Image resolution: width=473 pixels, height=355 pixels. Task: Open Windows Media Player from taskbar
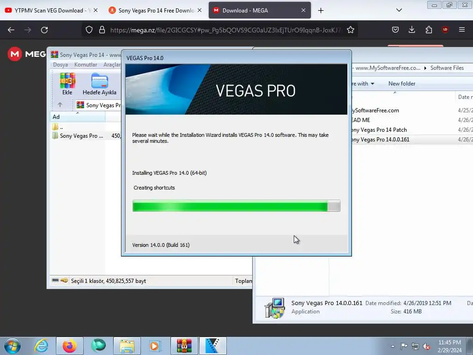pos(155,346)
